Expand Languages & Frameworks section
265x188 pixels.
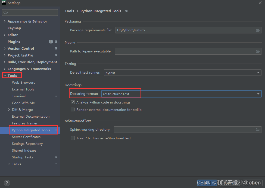[x=5, y=69]
